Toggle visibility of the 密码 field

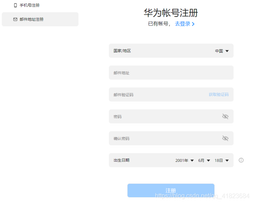click(225, 116)
